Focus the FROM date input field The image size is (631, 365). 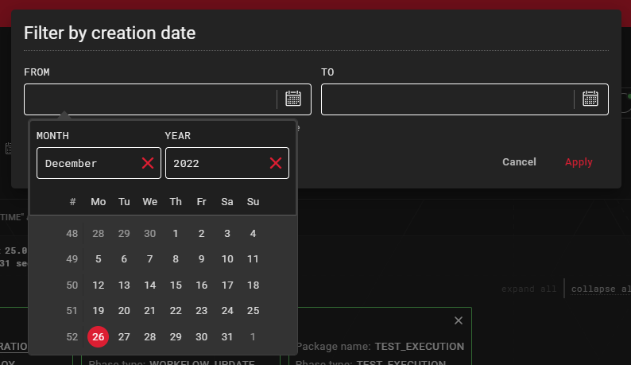pos(151,99)
